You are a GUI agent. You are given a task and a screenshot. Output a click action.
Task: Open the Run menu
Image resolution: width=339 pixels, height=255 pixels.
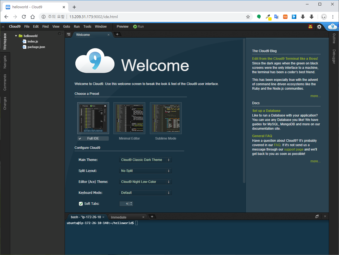click(x=77, y=27)
